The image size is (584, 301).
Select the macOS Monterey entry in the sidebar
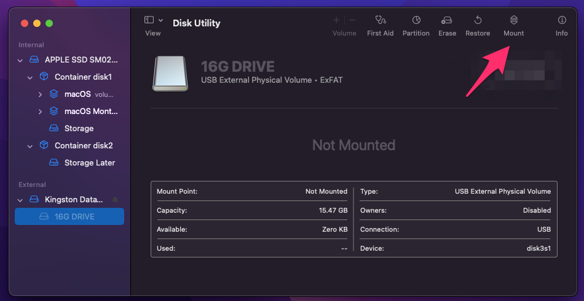91,111
